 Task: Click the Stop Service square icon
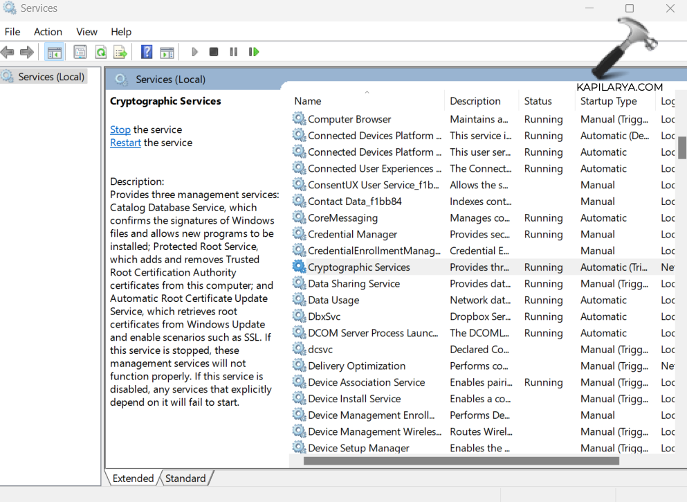(214, 52)
